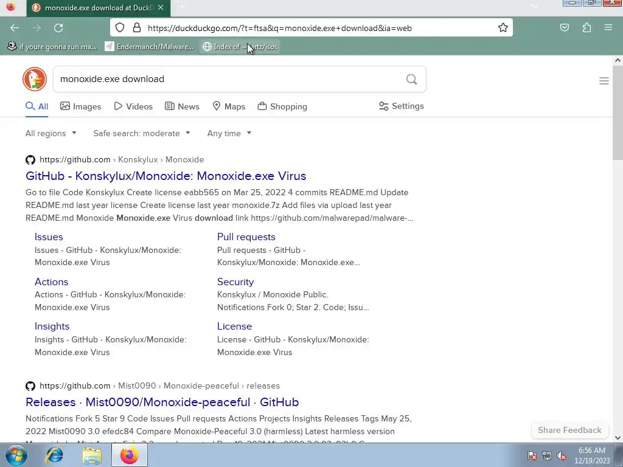Click the github.com Konskylux Monoxide URL

click(x=122, y=160)
